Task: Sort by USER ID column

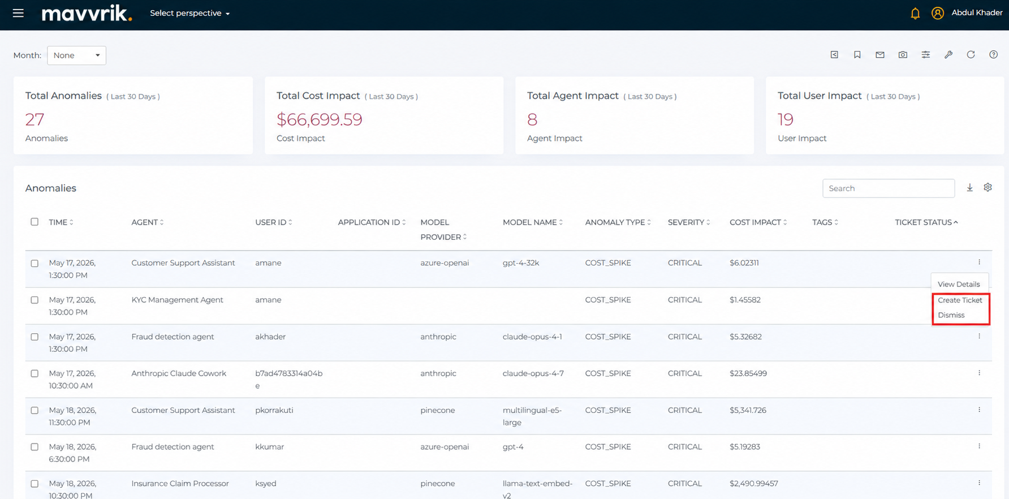Action: click(x=274, y=222)
